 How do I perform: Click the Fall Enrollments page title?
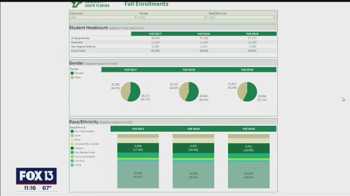[x=147, y=4]
